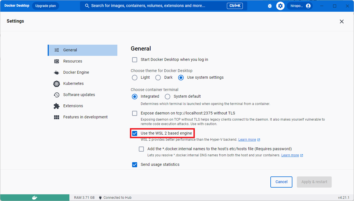Enable Start Docker Desktop when you log in

135,59
